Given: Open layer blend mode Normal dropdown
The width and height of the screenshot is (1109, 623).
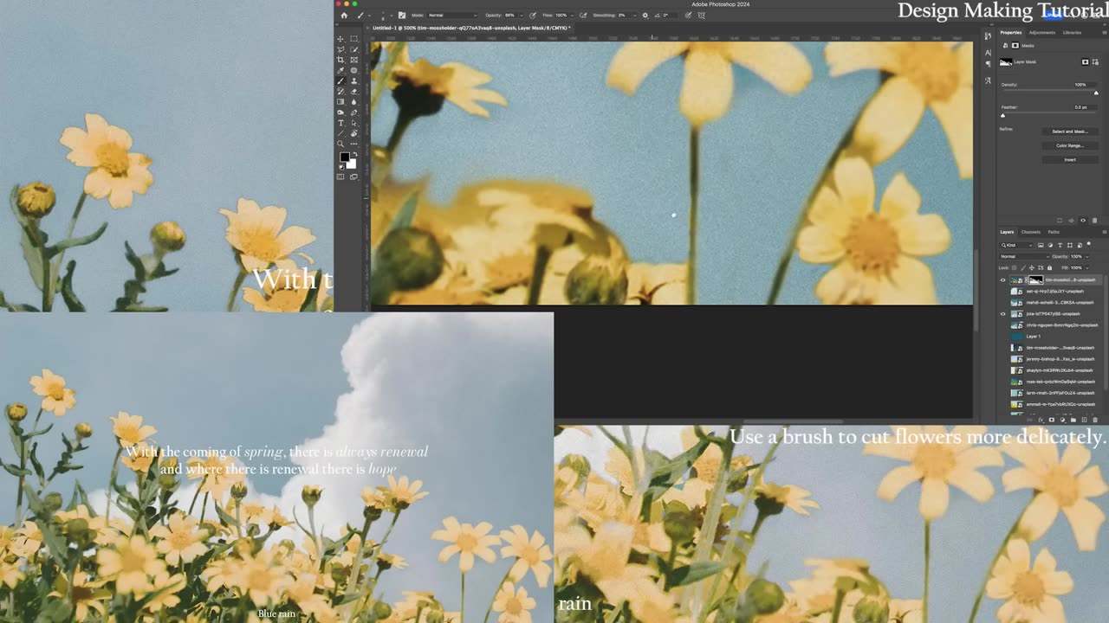Looking at the screenshot, I should pyautogui.click(x=1024, y=257).
